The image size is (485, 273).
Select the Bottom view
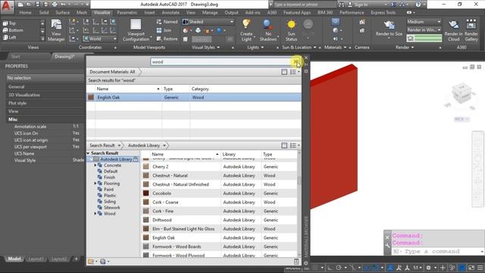coord(13,30)
